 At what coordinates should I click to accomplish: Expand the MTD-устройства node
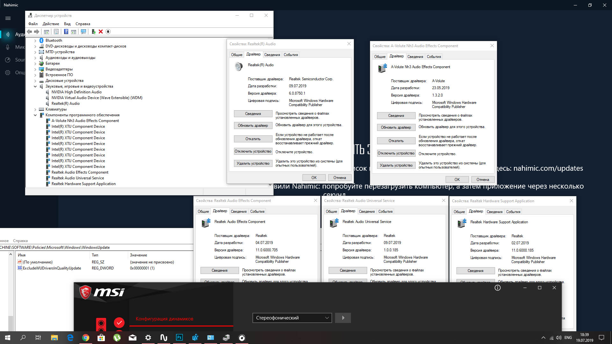coord(35,52)
